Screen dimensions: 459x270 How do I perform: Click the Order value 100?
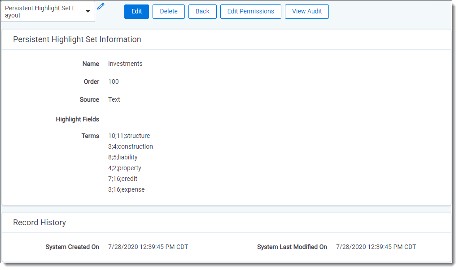[114, 81]
